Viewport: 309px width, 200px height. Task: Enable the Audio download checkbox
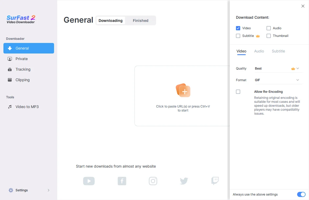pos(269,28)
